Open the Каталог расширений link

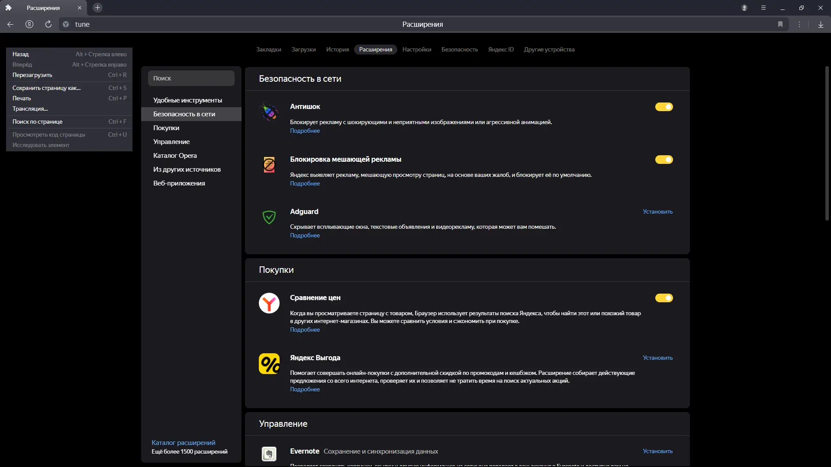[x=183, y=442]
